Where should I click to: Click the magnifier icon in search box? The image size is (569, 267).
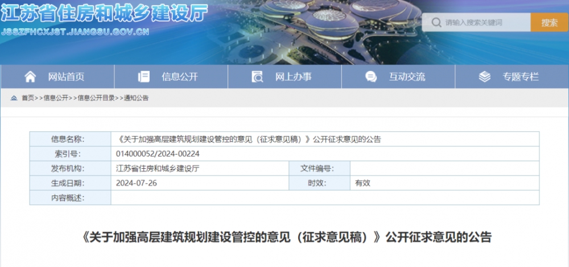436,23
